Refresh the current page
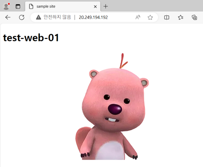This screenshot has height=167, width=203. 22,17
